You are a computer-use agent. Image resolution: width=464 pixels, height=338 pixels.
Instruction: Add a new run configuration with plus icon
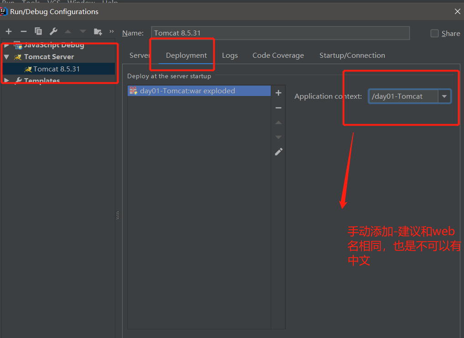pyautogui.click(x=9, y=31)
